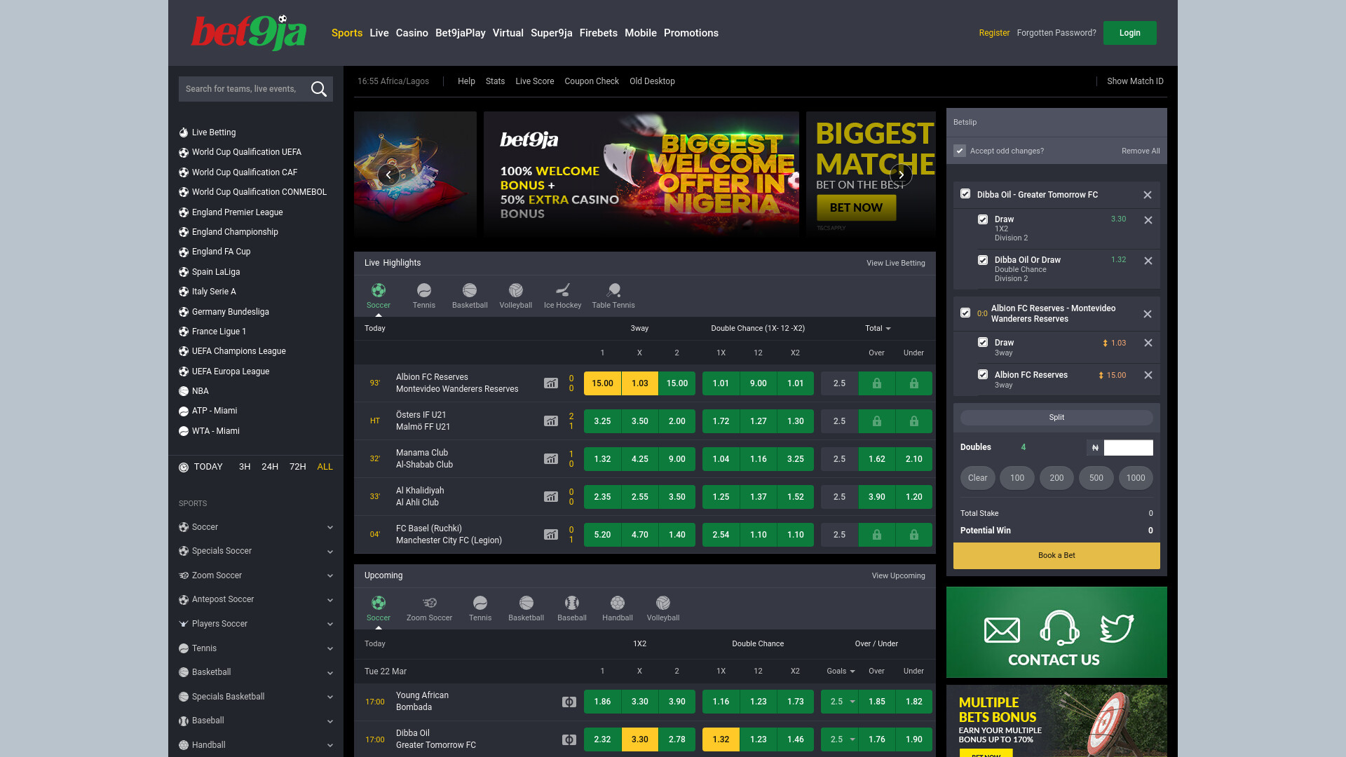Open 2.5 goals dropdown for Young African
The image size is (1346, 757).
point(840,702)
